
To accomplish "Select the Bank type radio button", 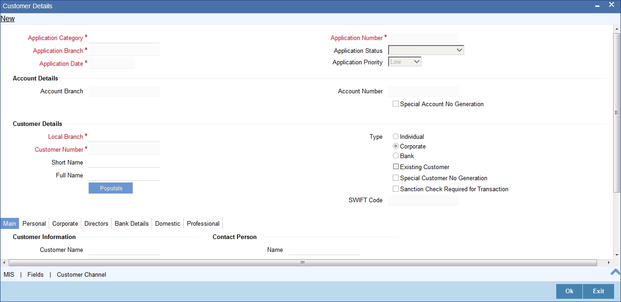I will click(x=395, y=156).
